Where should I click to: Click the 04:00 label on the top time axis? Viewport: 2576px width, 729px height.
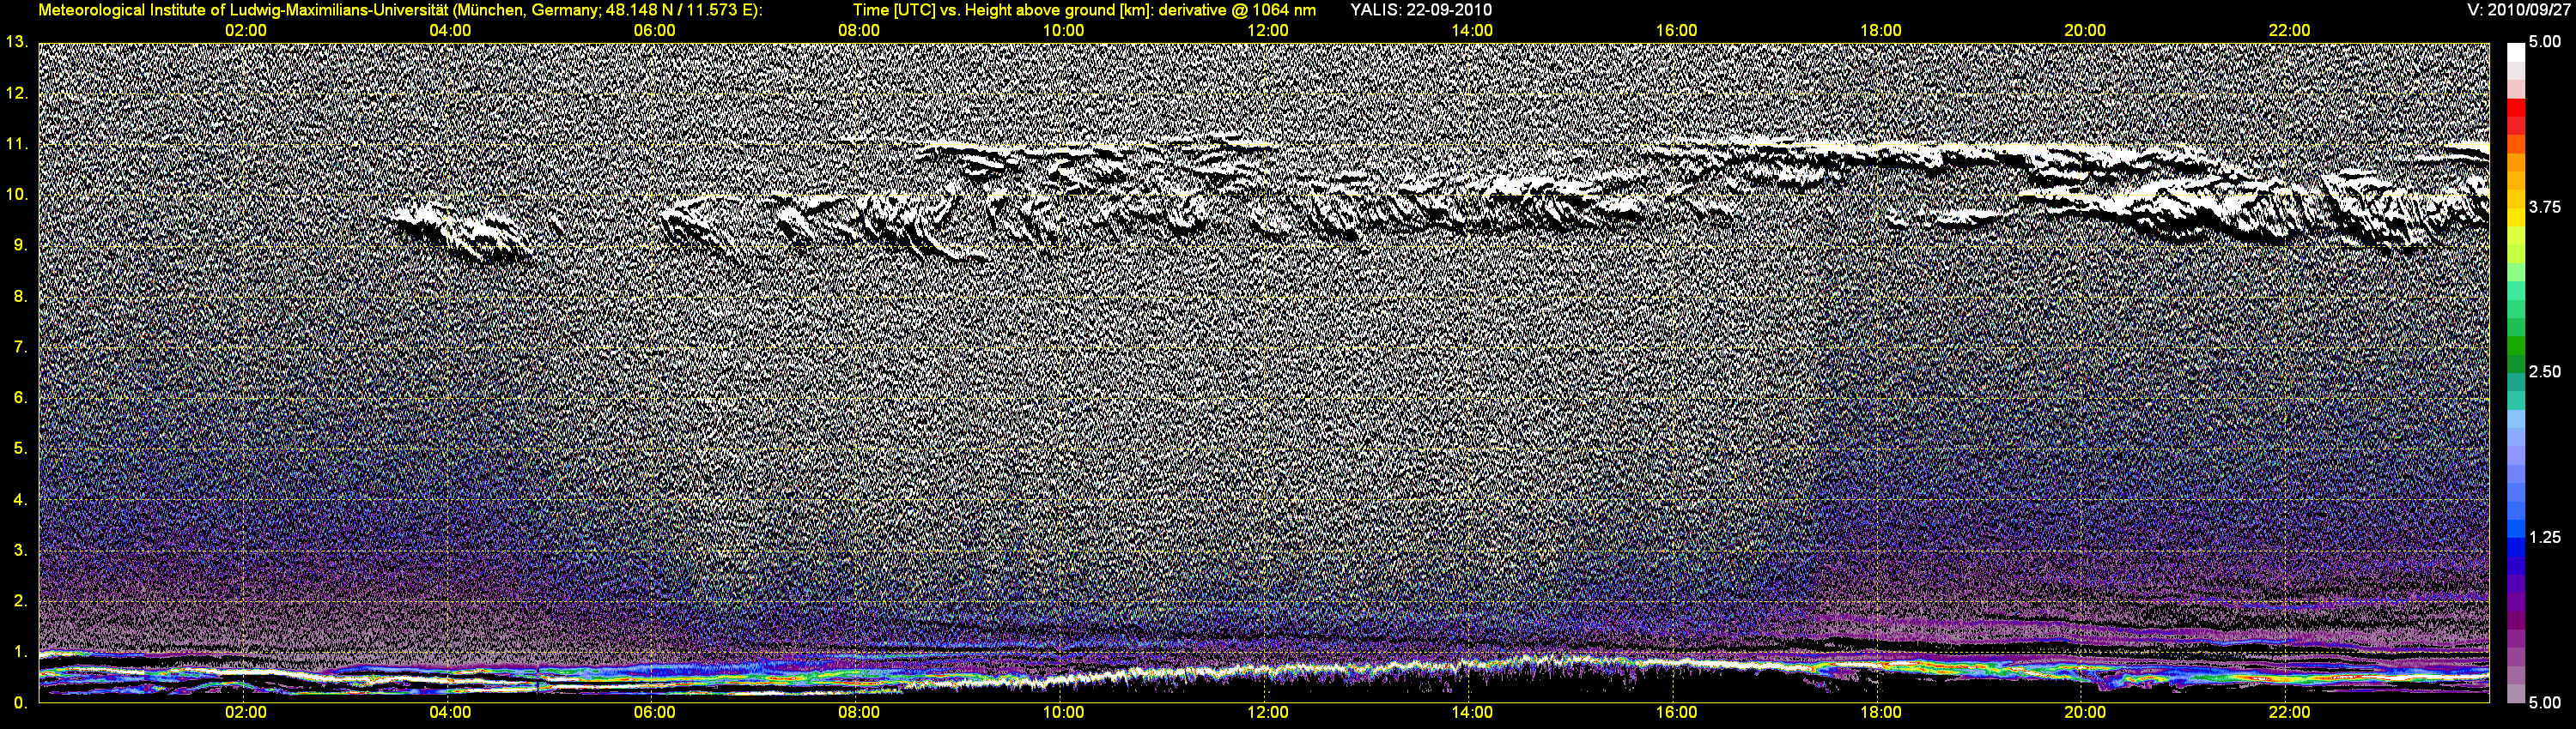tap(450, 31)
